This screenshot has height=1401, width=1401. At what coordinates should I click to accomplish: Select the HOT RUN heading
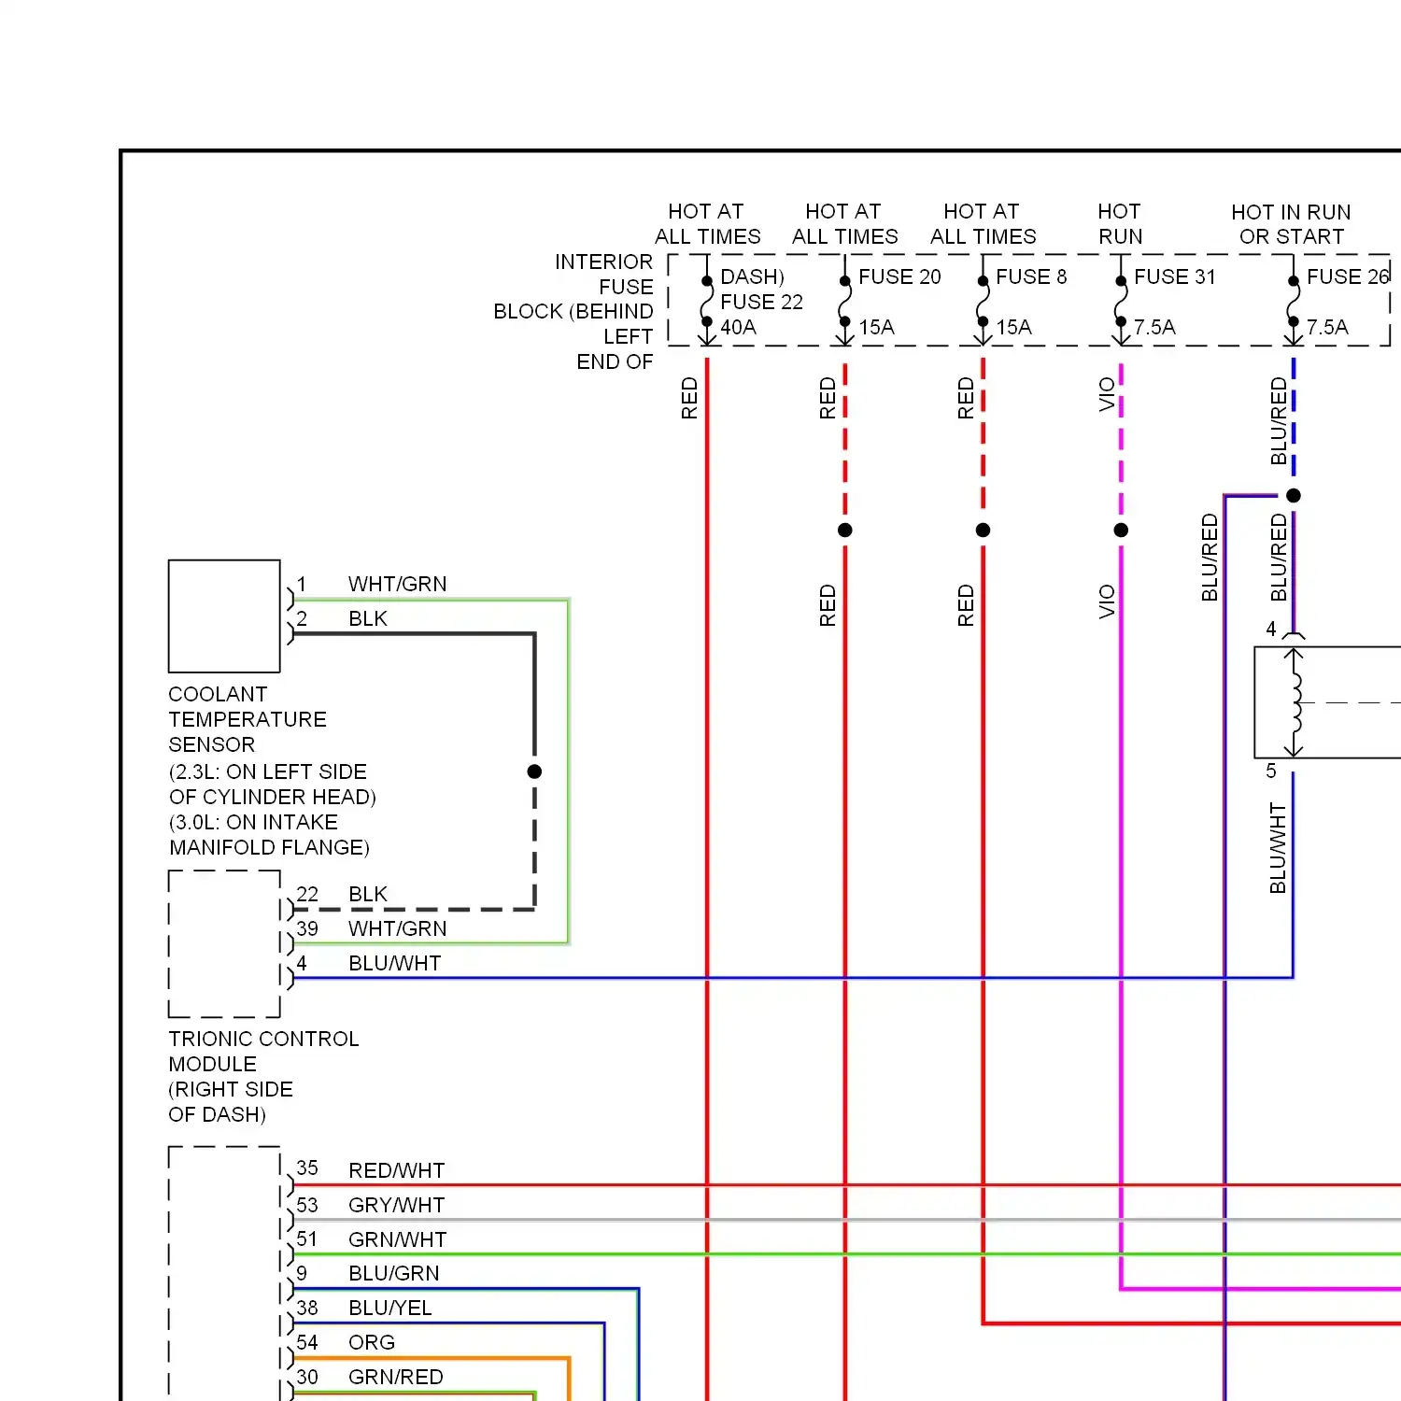point(1120,224)
